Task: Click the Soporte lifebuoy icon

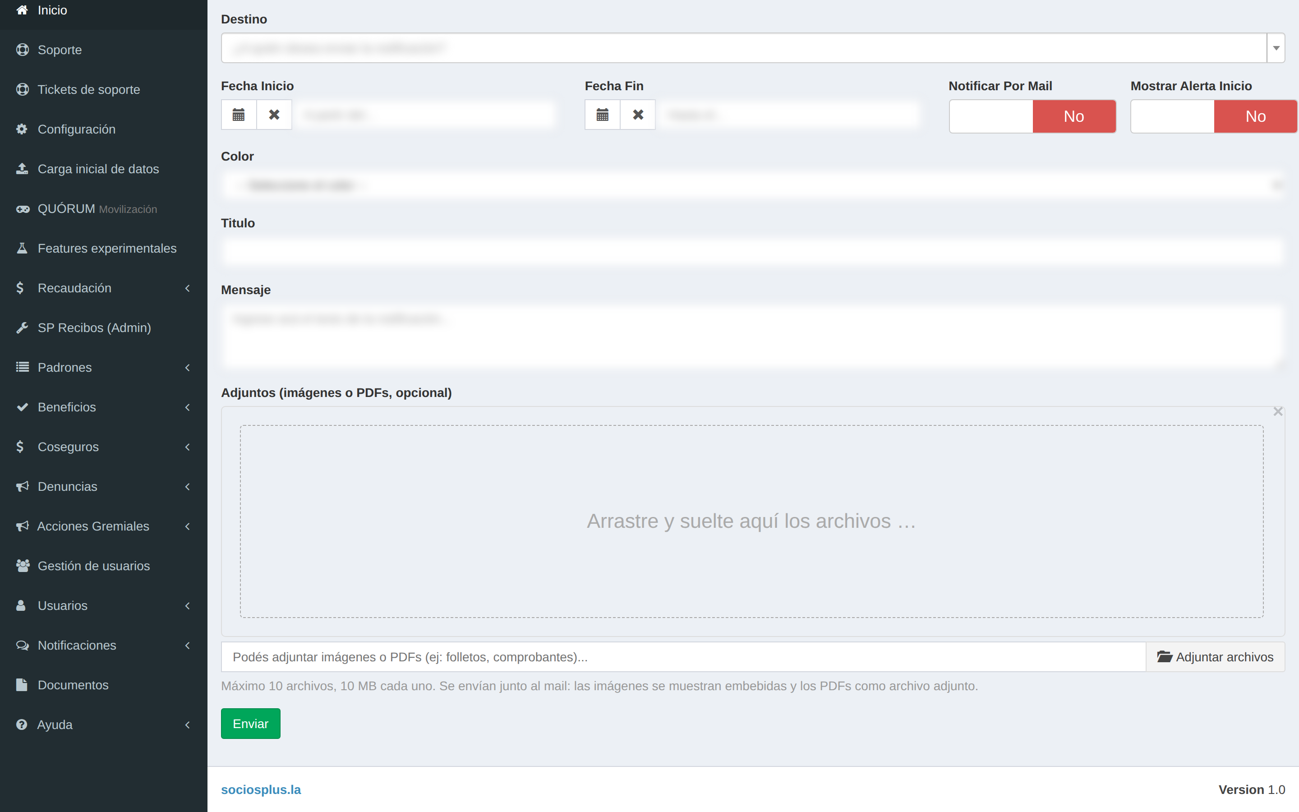Action: tap(22, 50)
